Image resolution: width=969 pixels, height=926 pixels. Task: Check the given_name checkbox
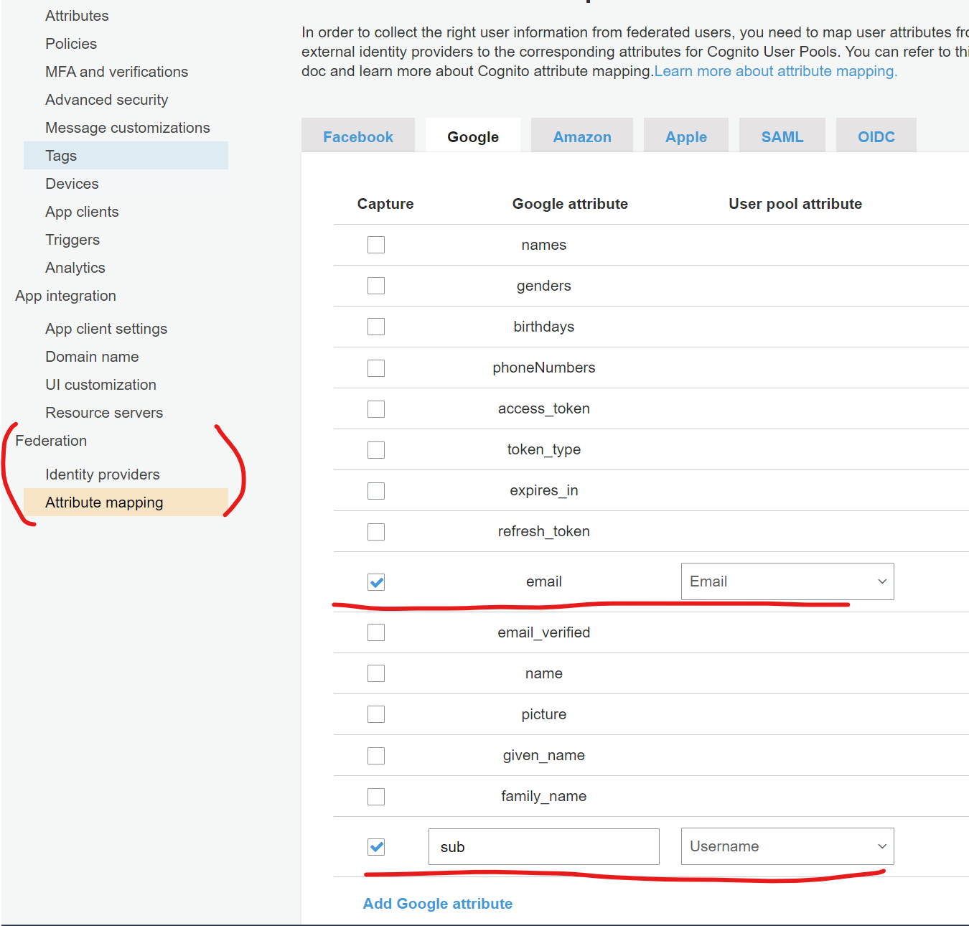[376, 756]
